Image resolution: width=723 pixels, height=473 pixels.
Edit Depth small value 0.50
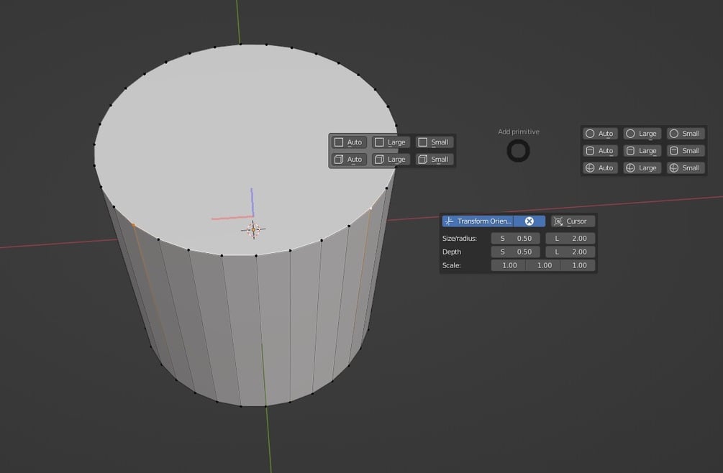point(516,252)
